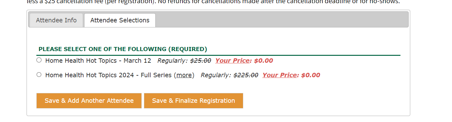Image resolution: width=452 pixels, height=122 pixels.
Task: Open the 'more' link for Full Series
Action: tap(184, 75)
